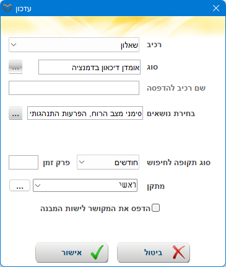226x267 pixels.
Task: Click the heart logo icon in title bar
Action: [7, 8]
